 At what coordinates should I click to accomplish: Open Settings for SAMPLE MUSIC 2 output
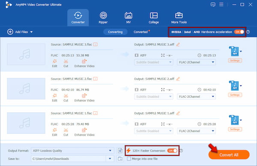point(235,95)
